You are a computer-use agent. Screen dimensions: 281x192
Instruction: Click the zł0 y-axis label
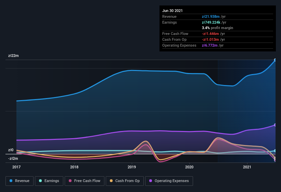point(11,150)
